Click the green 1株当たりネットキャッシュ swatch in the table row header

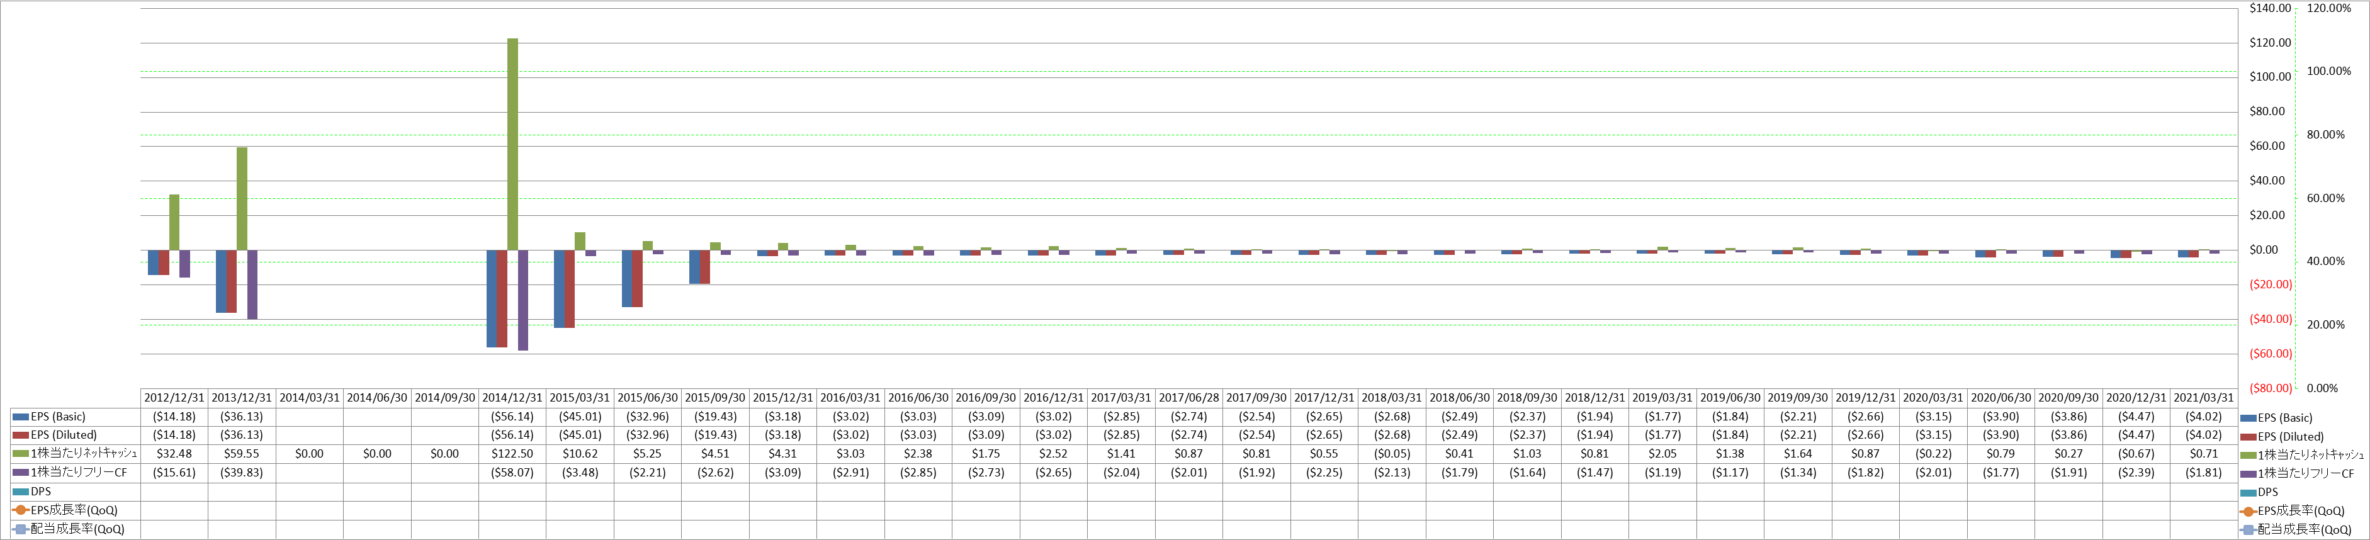click(x=21, y=454)
